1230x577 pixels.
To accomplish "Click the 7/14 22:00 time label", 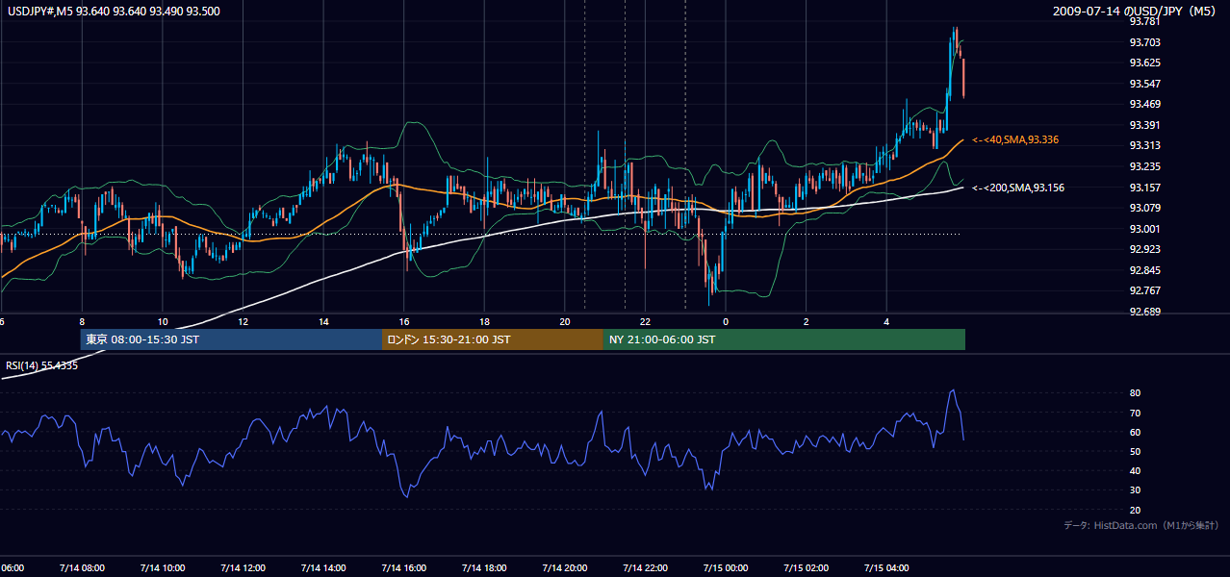I will (645, 568).
